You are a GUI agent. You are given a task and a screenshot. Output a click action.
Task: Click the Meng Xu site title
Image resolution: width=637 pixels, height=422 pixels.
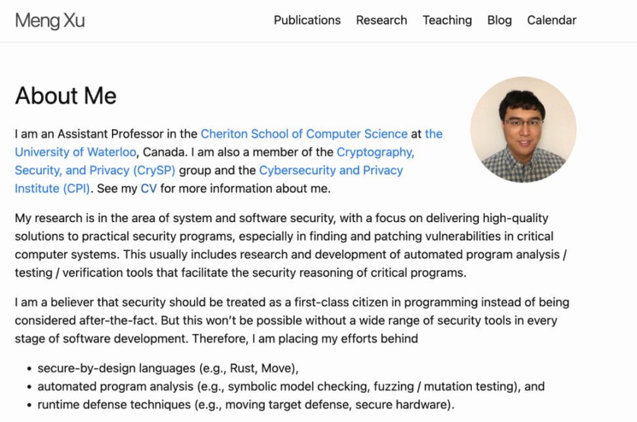50,20
